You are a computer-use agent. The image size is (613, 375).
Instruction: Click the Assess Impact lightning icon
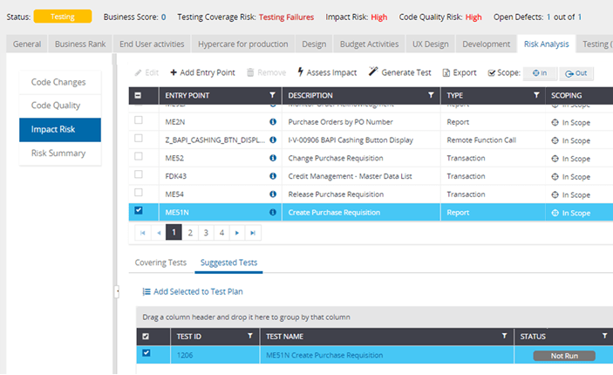(300, 72)
